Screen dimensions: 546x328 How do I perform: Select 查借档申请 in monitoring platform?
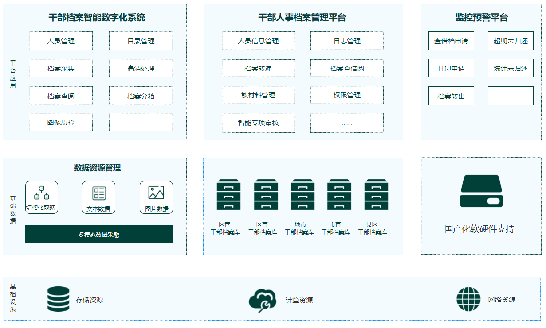pyautogui.click(x=451, y=41)
